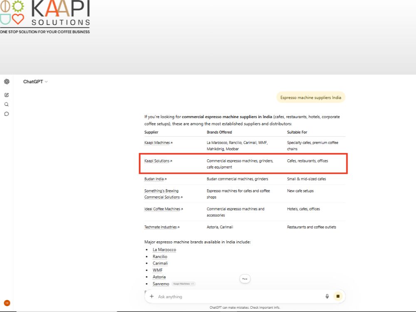The height and width of the screenshot is (312, 416).
Task: Click the 'Budan commercial machines, grinders' cell
Action: (238, 179)
